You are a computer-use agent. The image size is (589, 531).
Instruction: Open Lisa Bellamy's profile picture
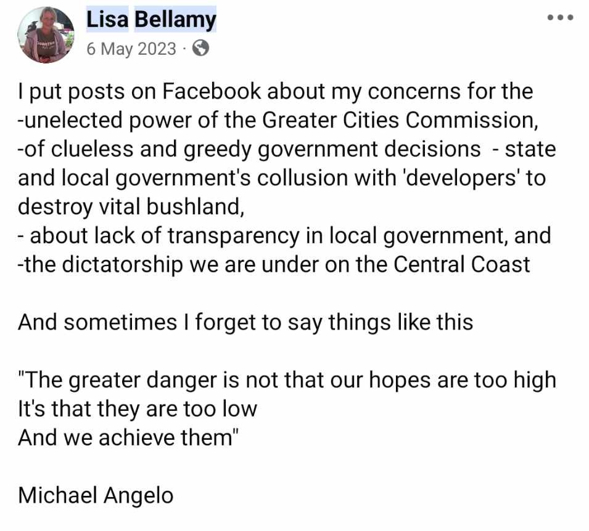pos(46,36)
